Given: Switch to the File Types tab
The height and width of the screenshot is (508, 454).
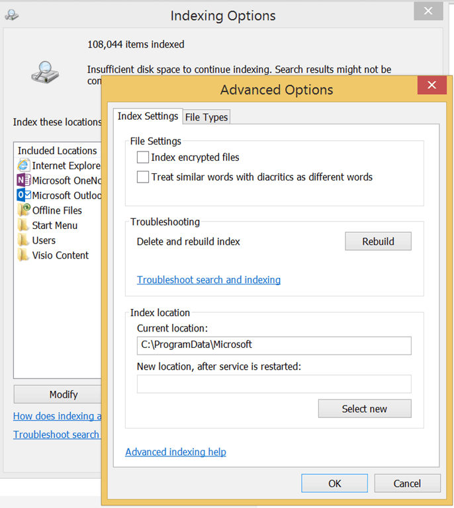Looking at the screenshot, I should click(206, 117).
